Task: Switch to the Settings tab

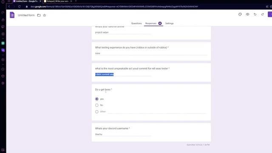Action: (x=169, y=23)
